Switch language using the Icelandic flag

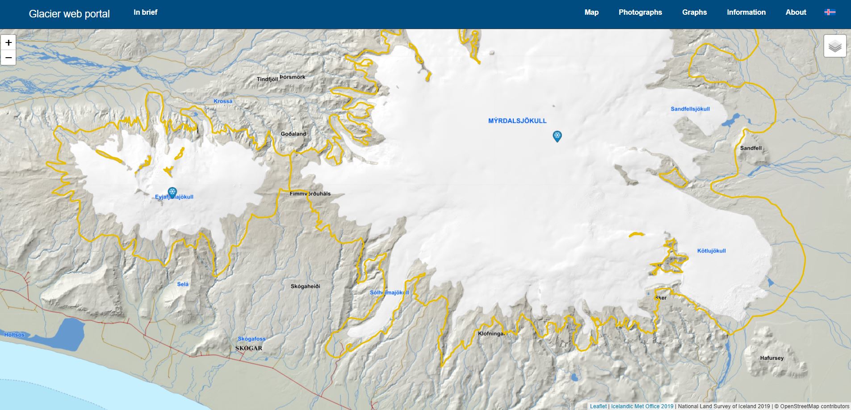830,13
